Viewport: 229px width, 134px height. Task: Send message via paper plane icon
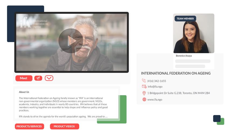38,78
